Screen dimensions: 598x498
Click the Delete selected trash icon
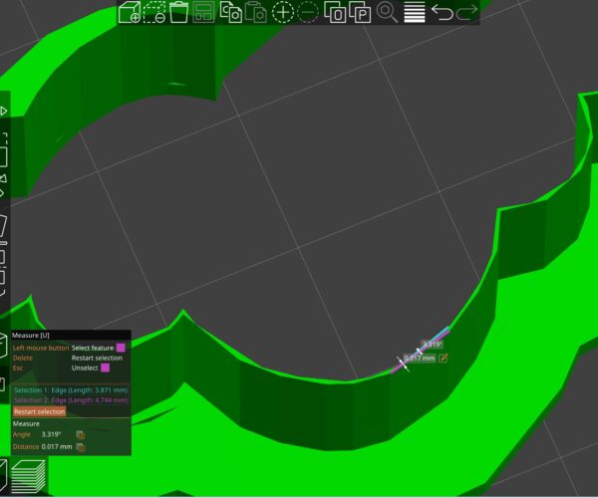179,13
